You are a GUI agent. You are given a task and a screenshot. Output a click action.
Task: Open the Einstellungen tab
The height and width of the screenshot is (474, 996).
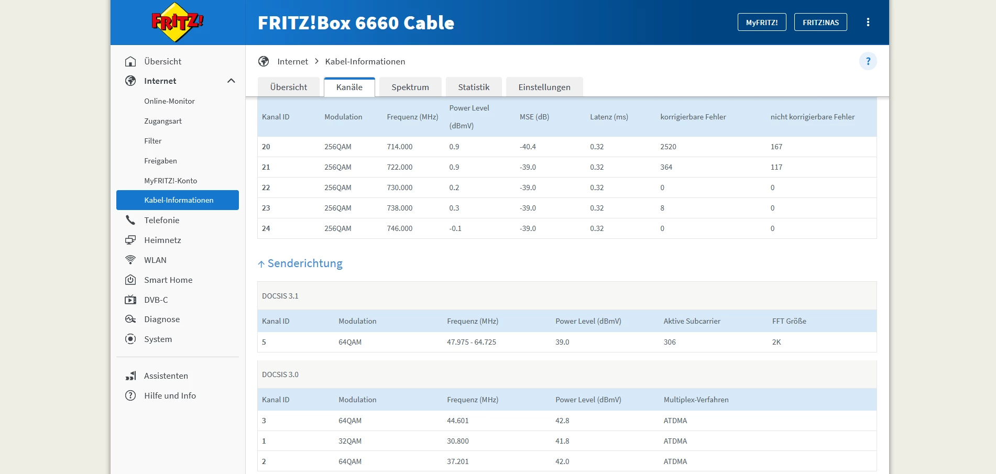544,87
